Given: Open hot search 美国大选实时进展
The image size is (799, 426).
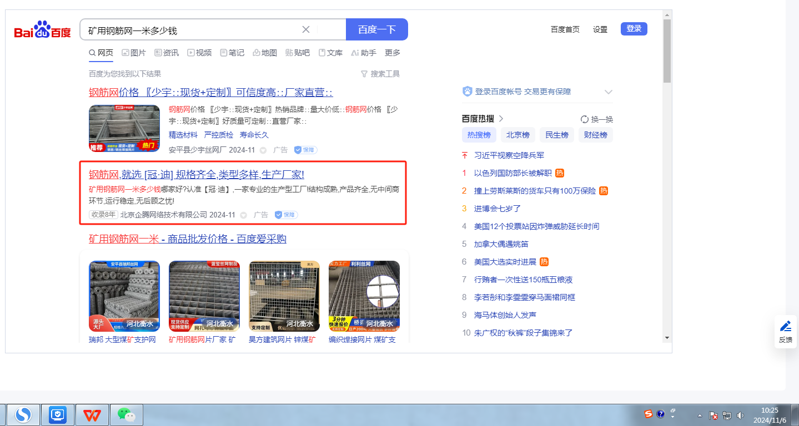Looking at the screenshot, I should (x=505, y=262).
